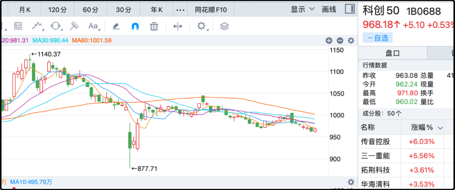Open 同花顺F10 company info

(x=211, y=9)
